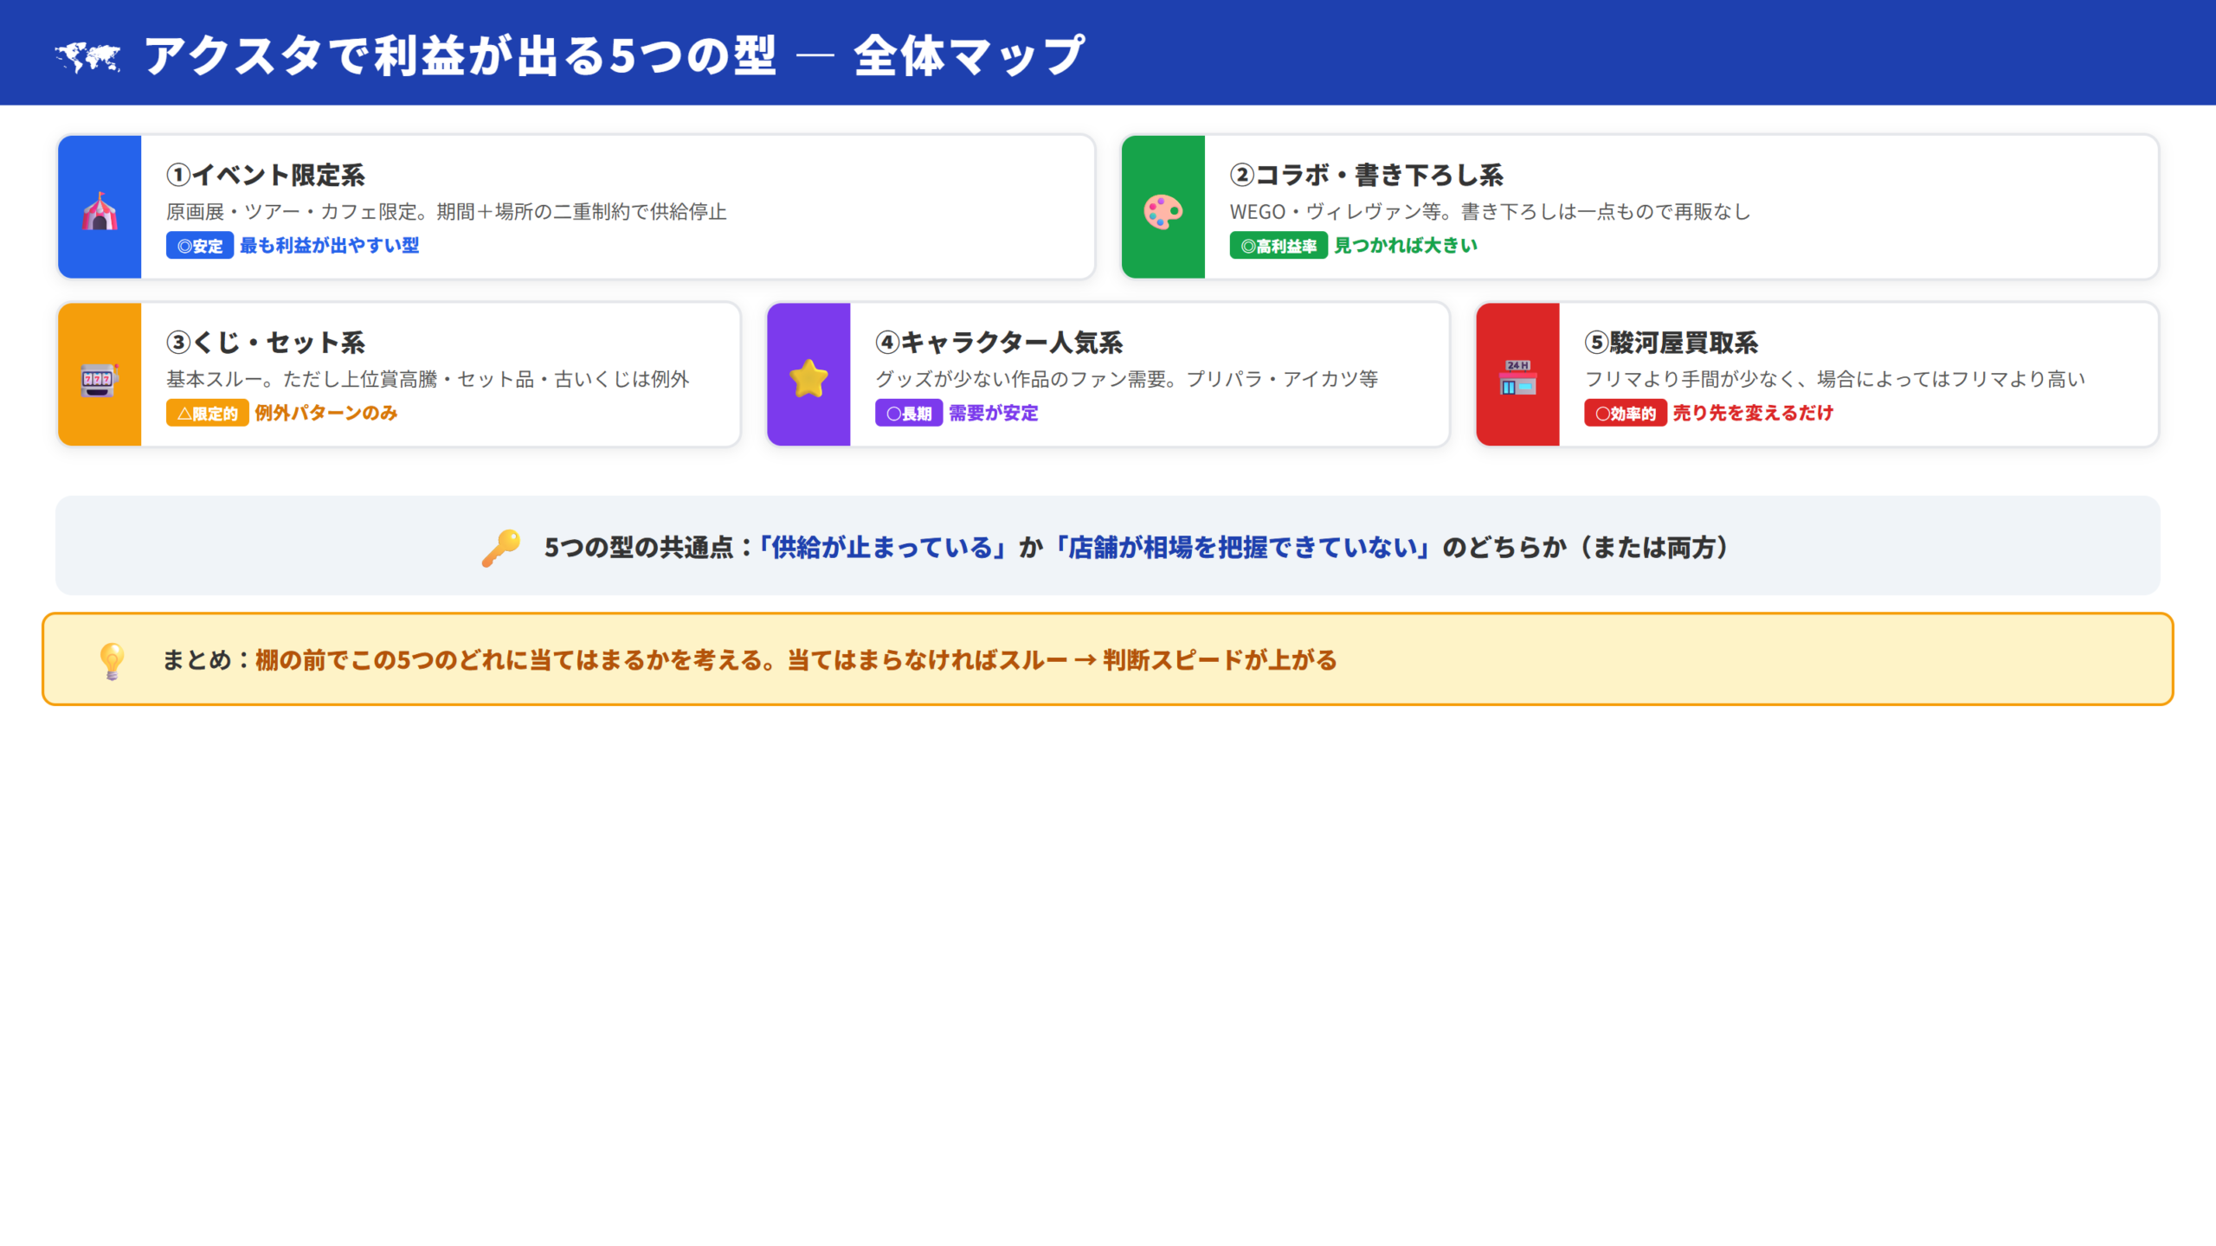Toggle the △限定的 badge on くじ・セット系
The height and width of the screenshot is (1246, 2216).
(206, 414)
